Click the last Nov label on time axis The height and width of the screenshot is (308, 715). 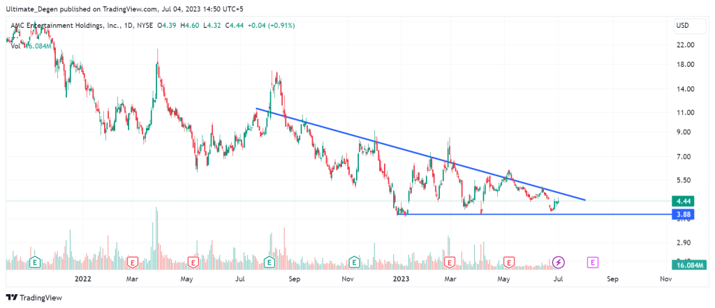666,279
